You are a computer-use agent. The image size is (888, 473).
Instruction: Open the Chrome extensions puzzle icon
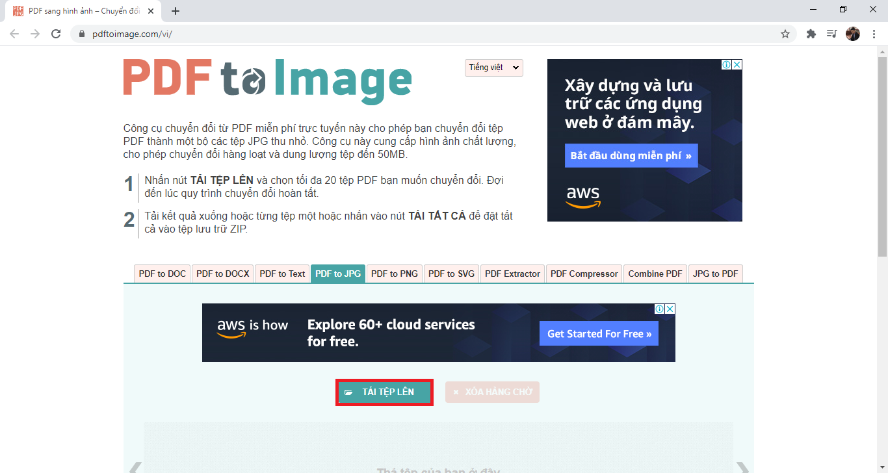811,34
